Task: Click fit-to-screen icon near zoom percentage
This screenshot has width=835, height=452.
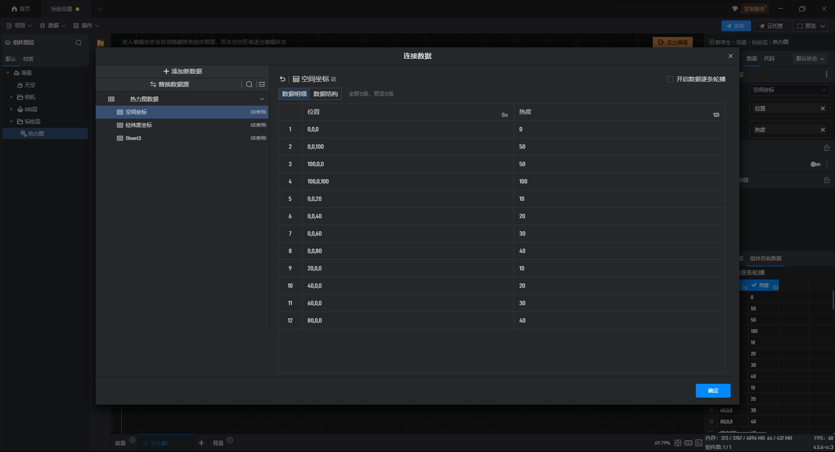Action: (x=678, y=443)
